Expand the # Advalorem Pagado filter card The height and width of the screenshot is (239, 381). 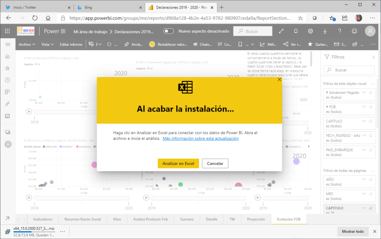pos(364,93)
